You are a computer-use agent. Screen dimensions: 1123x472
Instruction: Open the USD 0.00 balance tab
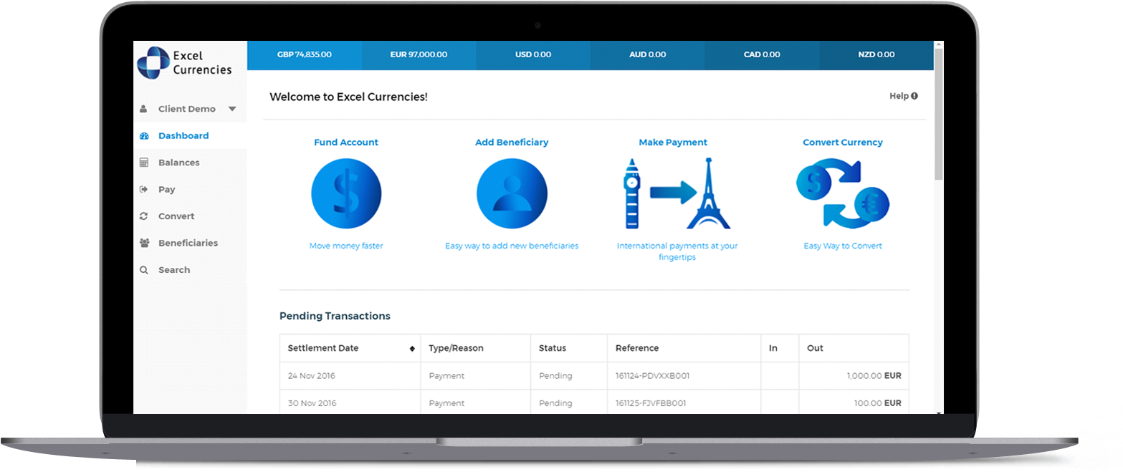tap(532, 54)
